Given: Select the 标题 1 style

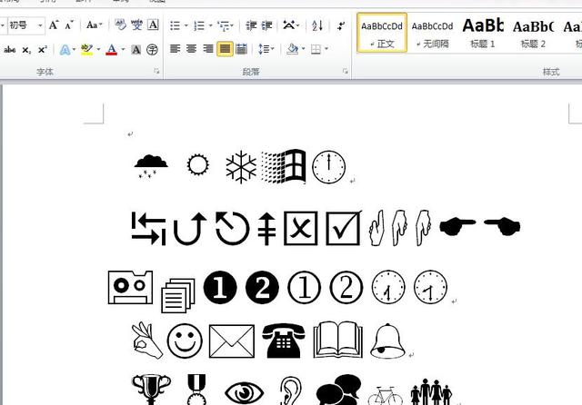Looking at the screenshot, I should 484,33.
